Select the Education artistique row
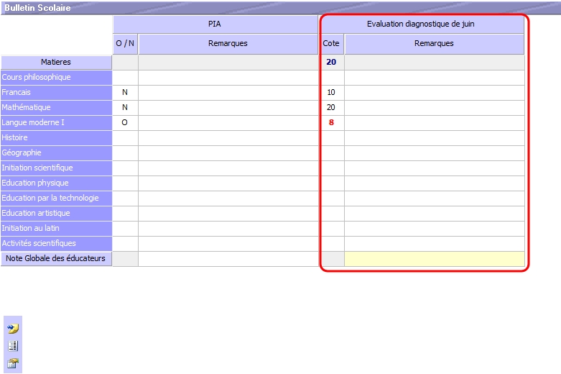Image resolution: width=561 pixels, height=374 pixels. [x=56, y=213]
